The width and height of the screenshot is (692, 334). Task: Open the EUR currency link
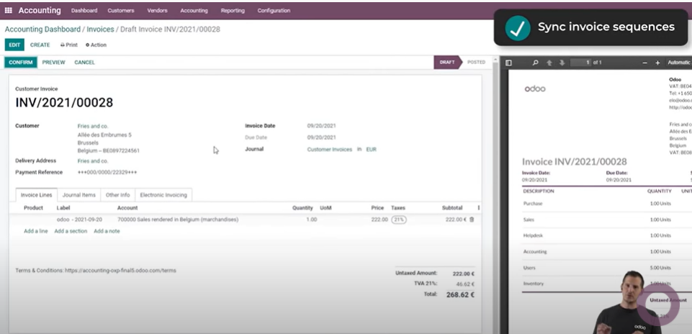371,150
